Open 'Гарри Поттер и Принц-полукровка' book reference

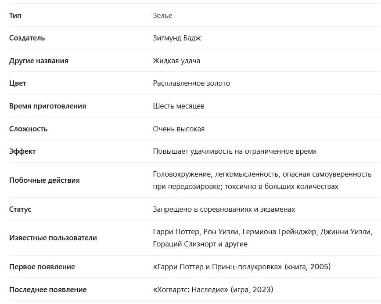[217, 267]
